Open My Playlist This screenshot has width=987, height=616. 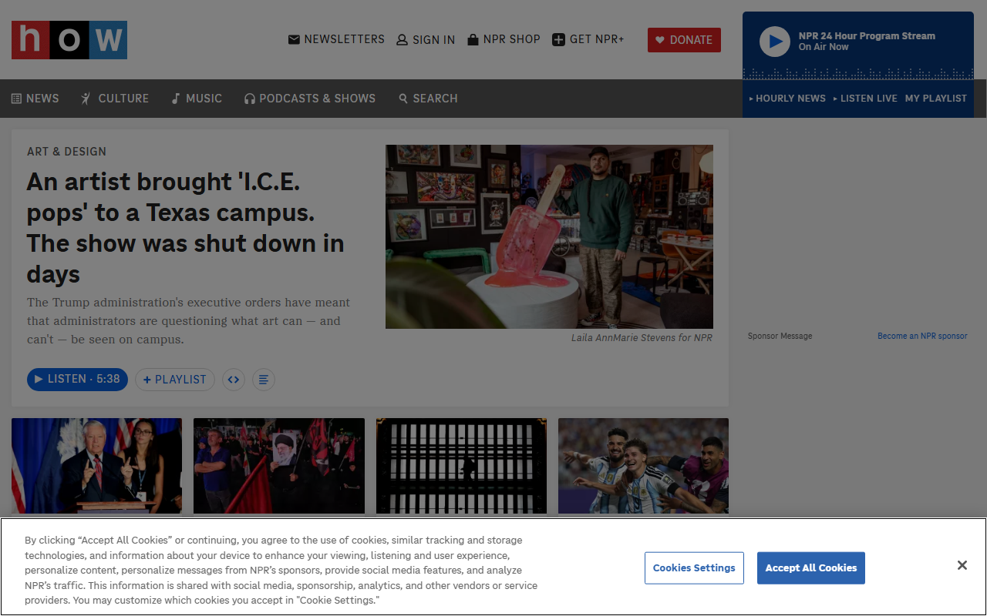(935, 99)
